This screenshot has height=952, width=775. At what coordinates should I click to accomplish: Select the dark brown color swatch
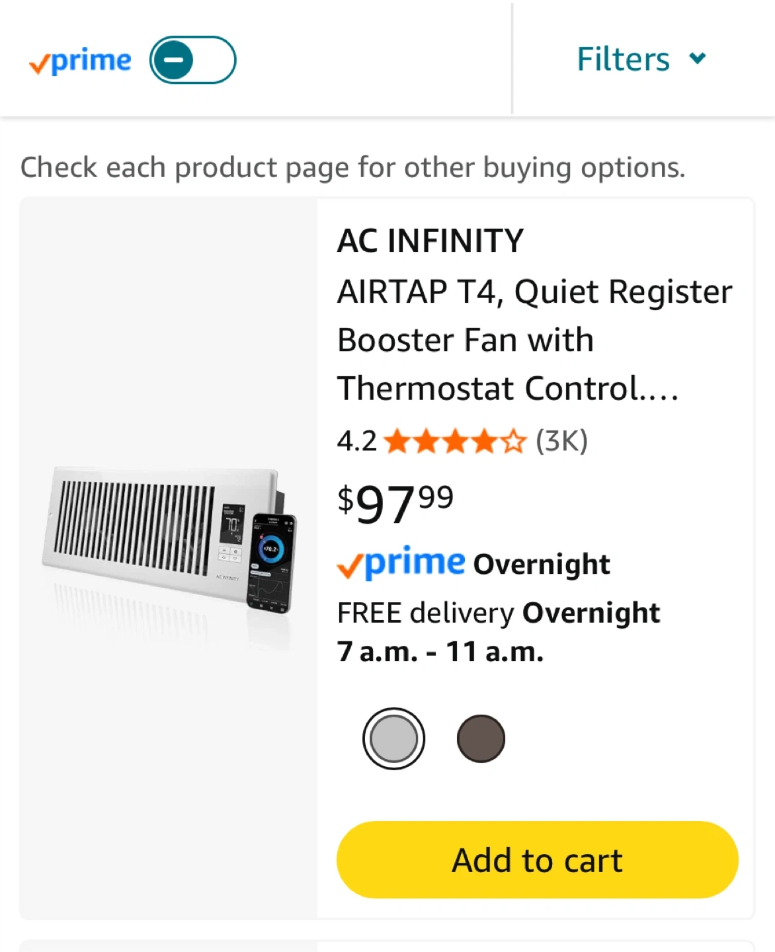coord(481,738)
